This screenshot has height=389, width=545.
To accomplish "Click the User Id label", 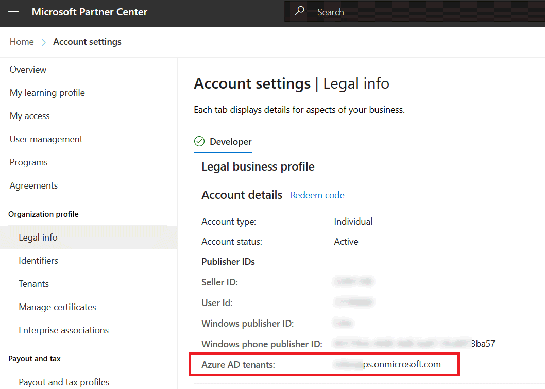I will [x=217, y=303].
